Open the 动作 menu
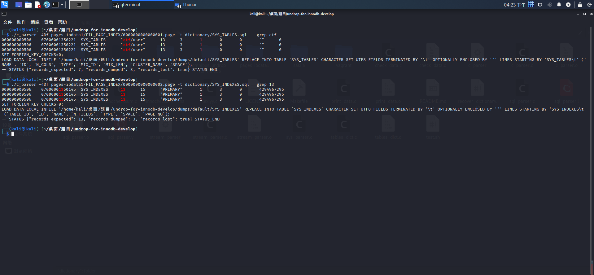Viewport: 594px width, 275px height. [x=21, y=22]
